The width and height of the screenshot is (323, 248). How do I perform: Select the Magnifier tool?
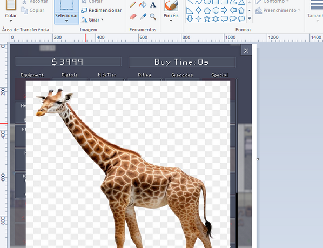153,16
